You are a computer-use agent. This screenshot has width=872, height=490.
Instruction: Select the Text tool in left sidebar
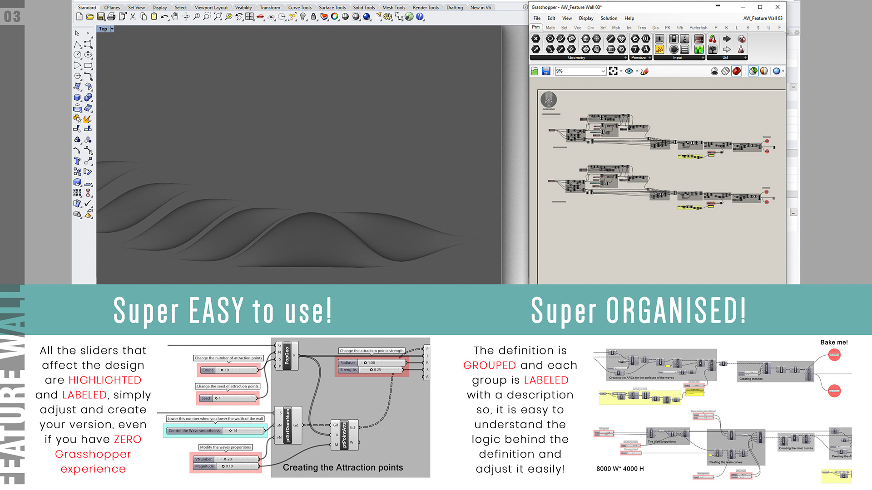pos(77,161)
